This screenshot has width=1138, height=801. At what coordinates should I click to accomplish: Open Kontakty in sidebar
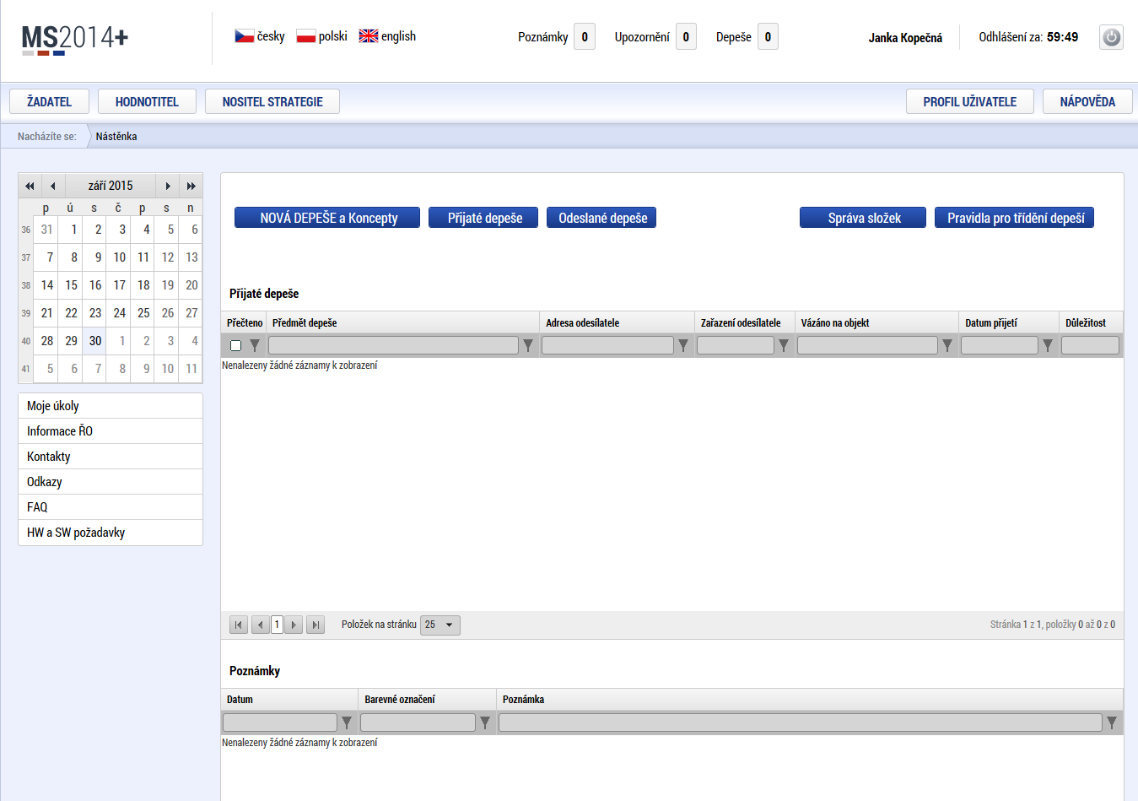point(111,457)
